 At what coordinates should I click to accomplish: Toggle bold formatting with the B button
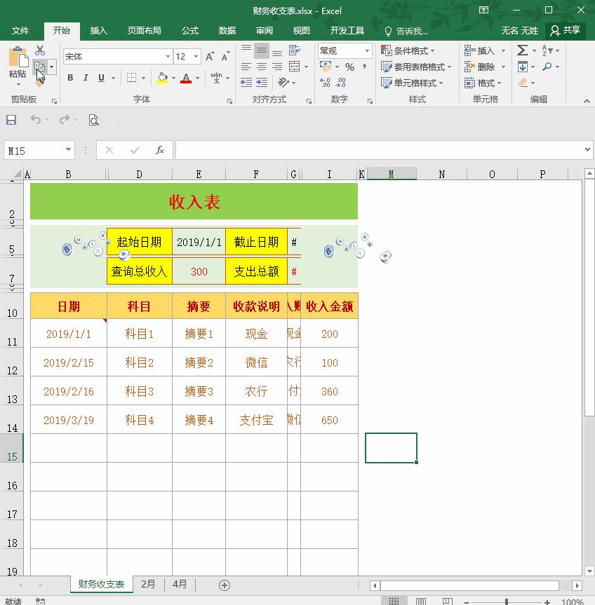pyautogui.click(x=69, y=78)
